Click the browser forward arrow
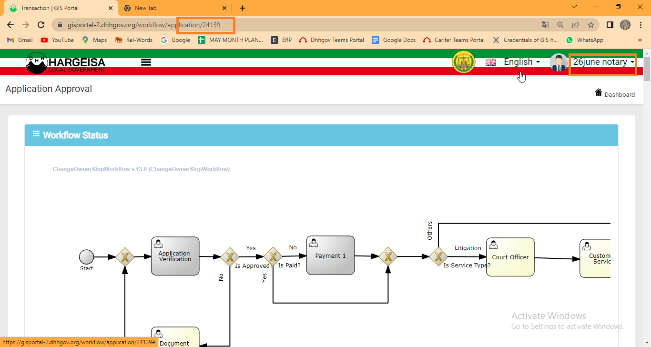Viewport: 651px width, 347px height. [26, 25]
